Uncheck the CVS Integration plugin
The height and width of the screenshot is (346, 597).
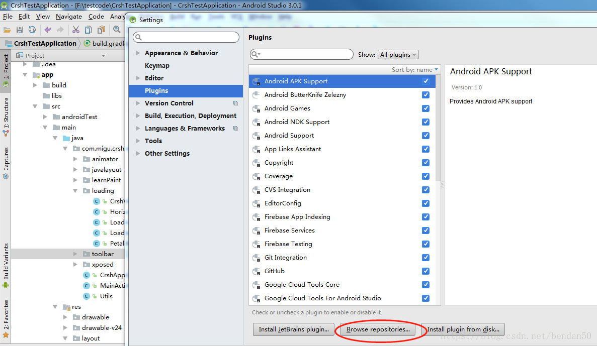pos(425,190)
